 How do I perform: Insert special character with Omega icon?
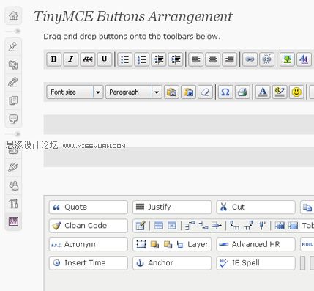pyautogui.click(x=225, y=92)
